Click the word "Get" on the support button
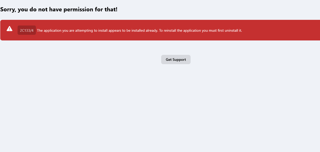 pyautogui.click(x=169, y=60)
